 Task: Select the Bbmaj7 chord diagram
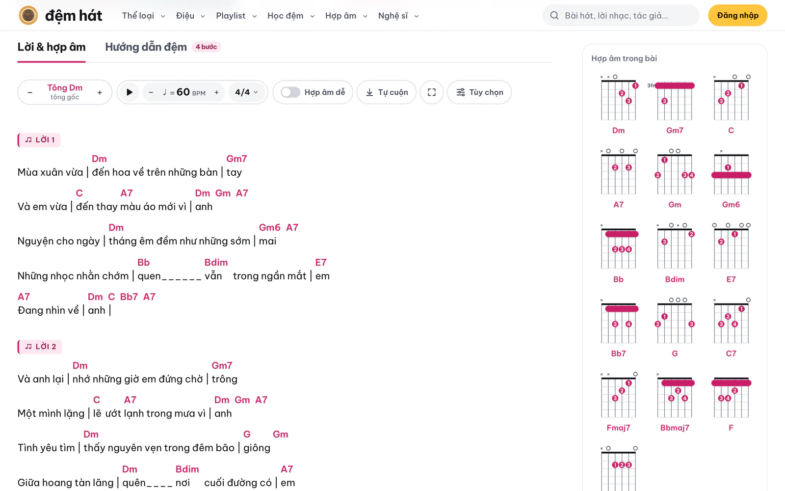tap(675, 402)
